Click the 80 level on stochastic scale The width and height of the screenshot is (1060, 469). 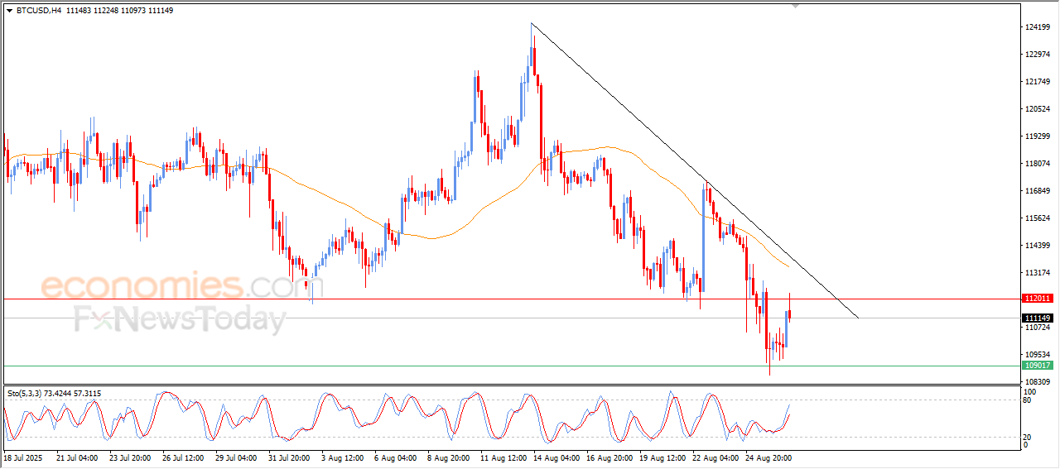point(1029,401)
